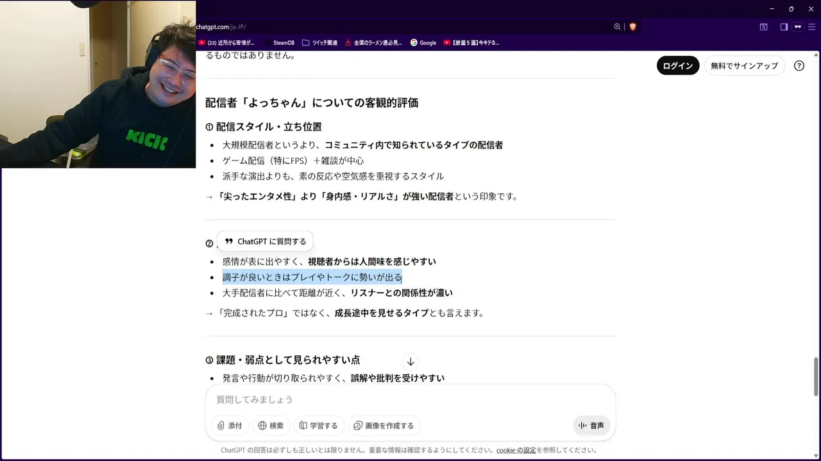Viewport: 821px width, 461px height.
Task: Open the ツイッチ関連 bookmark folder
Action: click(319, 43)
